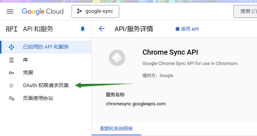Open the 库 library menu item
Viewport: 257px width, 136px height.
(46, 60)
